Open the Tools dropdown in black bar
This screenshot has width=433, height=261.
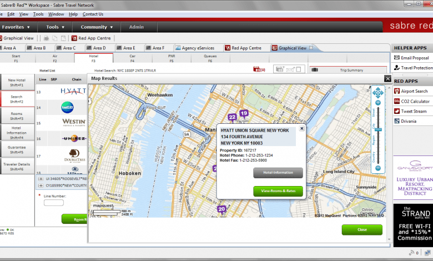point(55,27)
